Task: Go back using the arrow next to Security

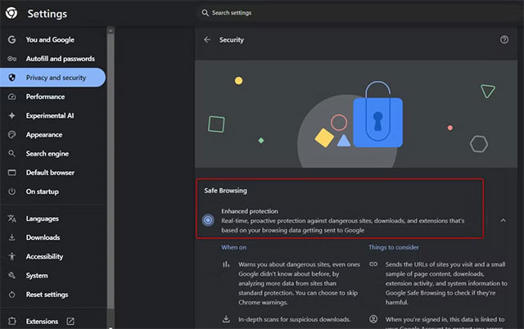Action: coord(207,40)
